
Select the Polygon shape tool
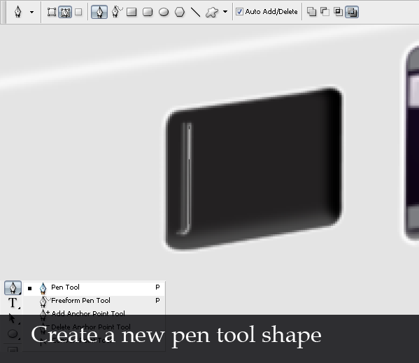(180, 12)
